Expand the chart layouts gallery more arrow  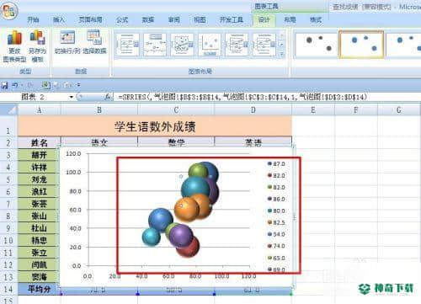(x=282, y=54)
